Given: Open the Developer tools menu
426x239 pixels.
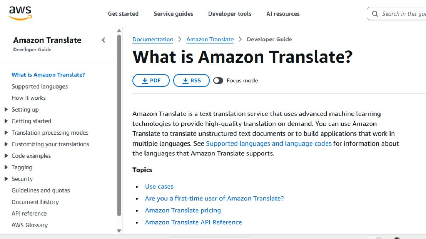Looking at the screenshot, I should (230, 13).
